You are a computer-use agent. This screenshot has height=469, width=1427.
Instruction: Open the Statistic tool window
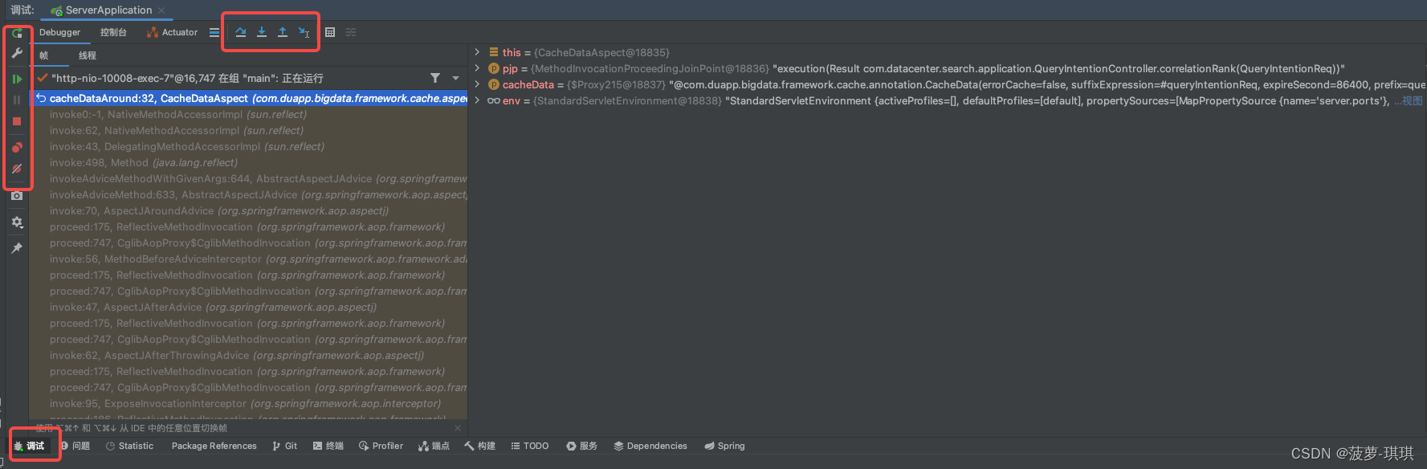(129, 446)
